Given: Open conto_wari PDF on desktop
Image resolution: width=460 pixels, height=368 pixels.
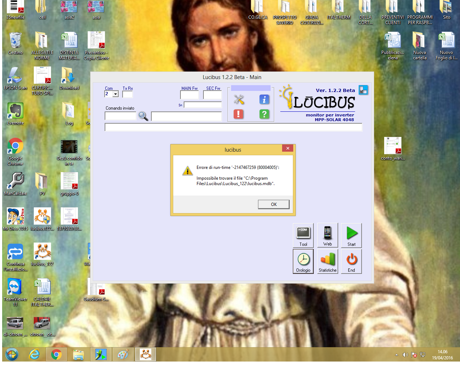Looking at the screenshot, I should pos(393,149).
